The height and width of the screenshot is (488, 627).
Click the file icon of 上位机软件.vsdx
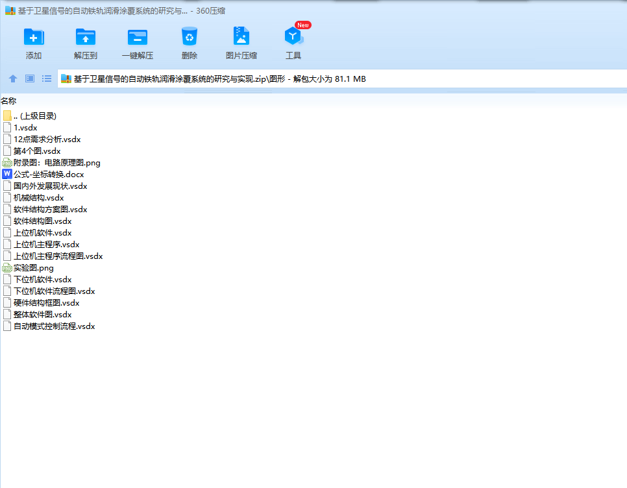(7, 232)
